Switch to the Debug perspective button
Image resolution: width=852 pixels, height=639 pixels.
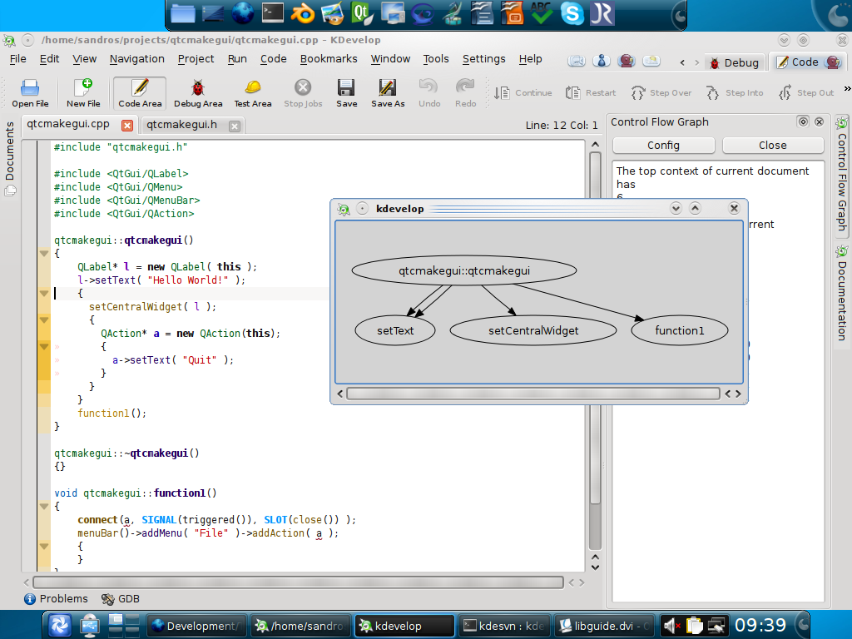tap(735, 62)
